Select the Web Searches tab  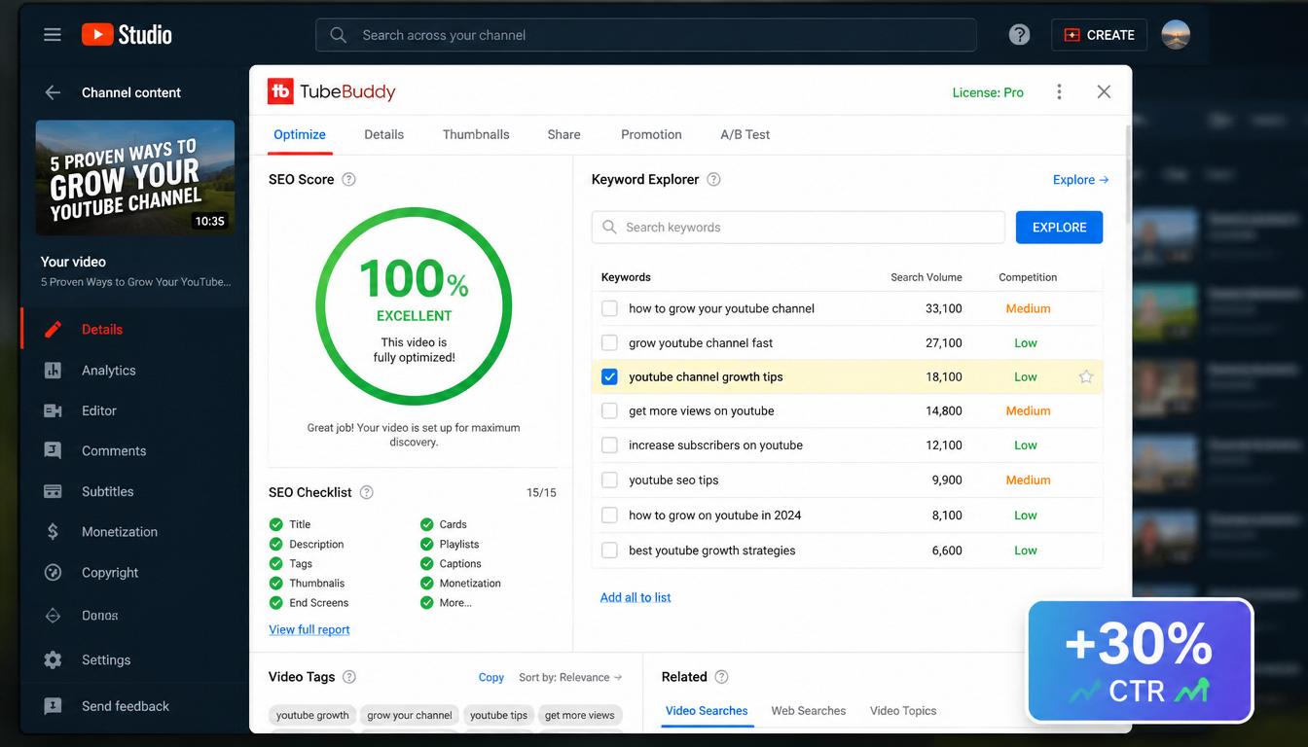(x=809, y=711)
